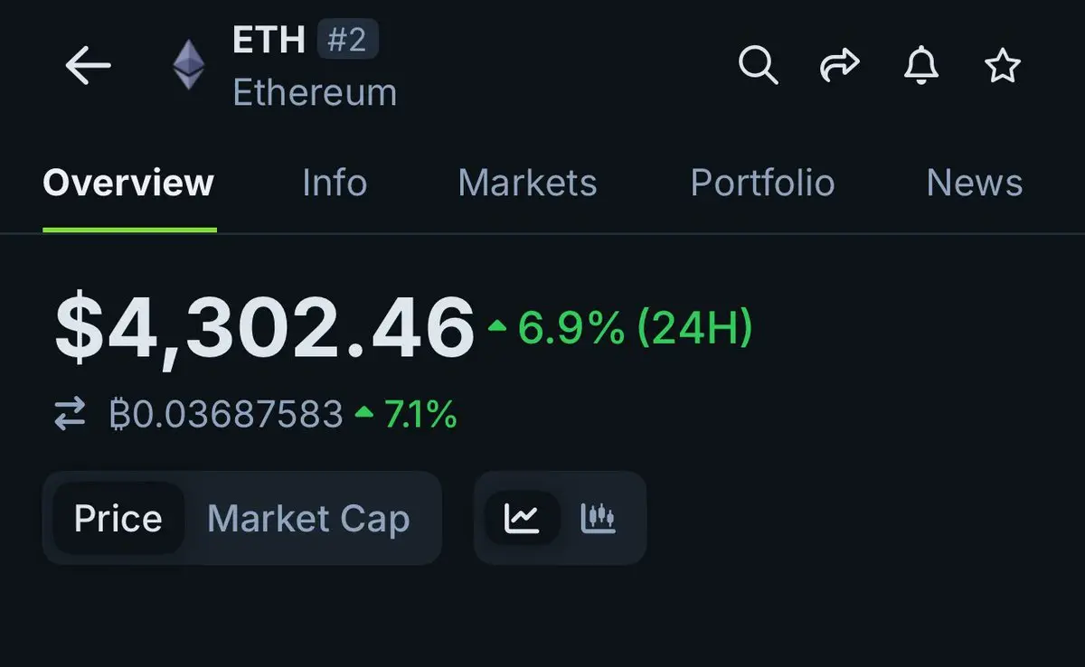1085x667 pixels.
Task: Open the Markets tab
Action: coord(527,183)
